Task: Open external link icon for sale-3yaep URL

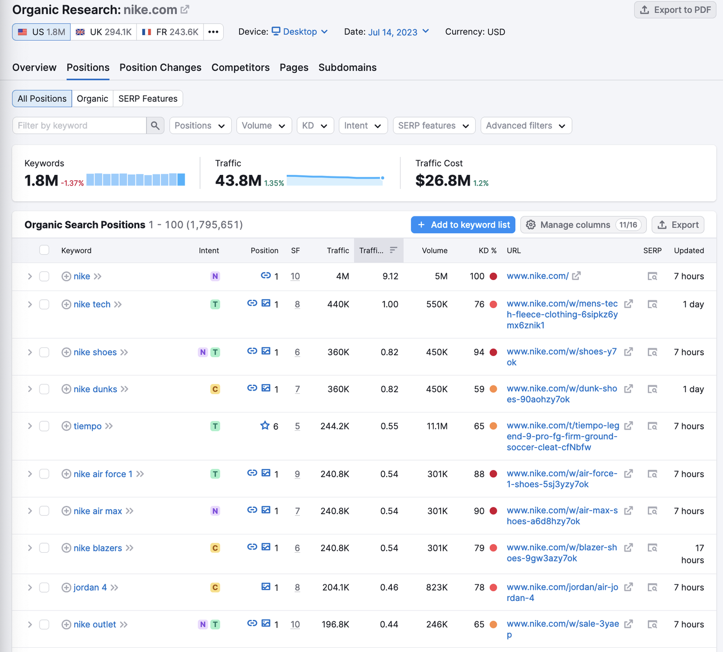Action: click(629, 624)
